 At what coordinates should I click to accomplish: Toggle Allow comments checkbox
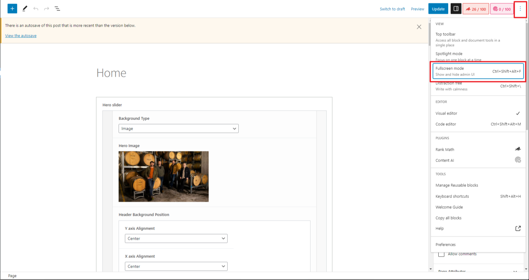tap(441, 254)
